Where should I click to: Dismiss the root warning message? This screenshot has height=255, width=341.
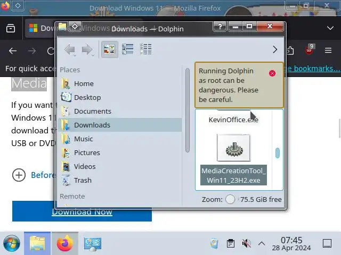click(272, 73)
